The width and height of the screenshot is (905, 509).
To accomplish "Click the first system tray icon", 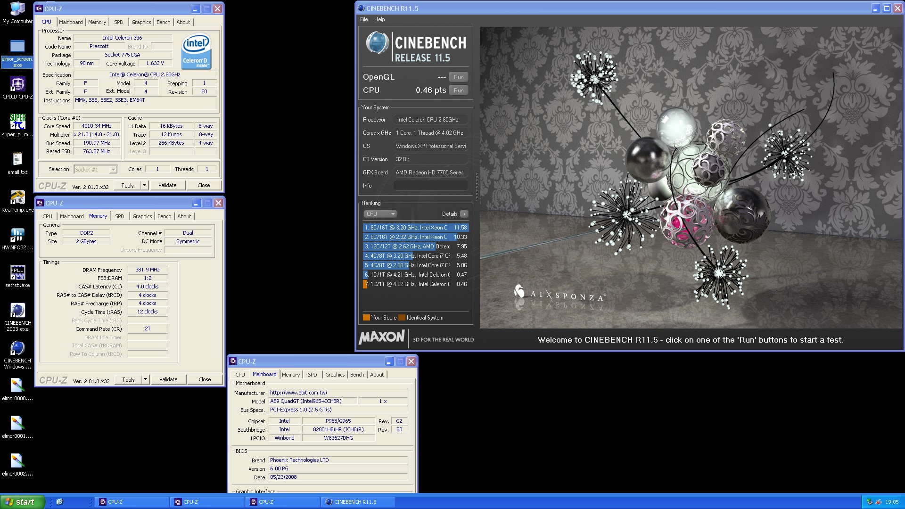I will pos(870,502).
